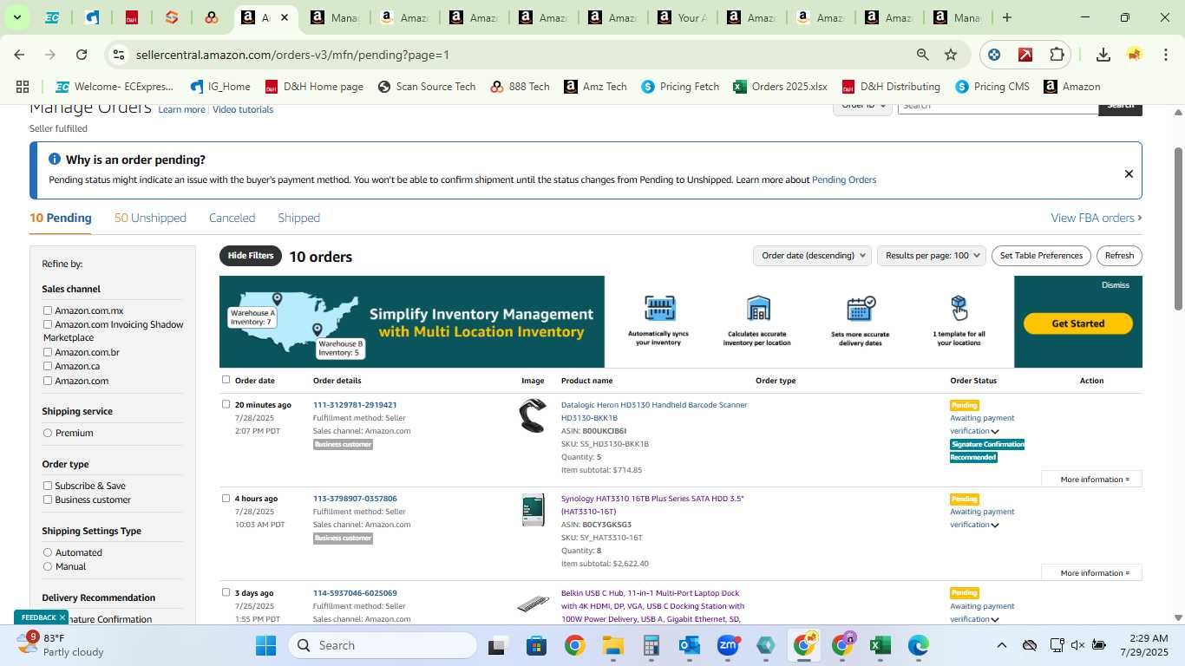Viewport: 1185px width, 666px height.
Task: Dismiss the Multi Location Inventory banner
Action: (1116, 285)
